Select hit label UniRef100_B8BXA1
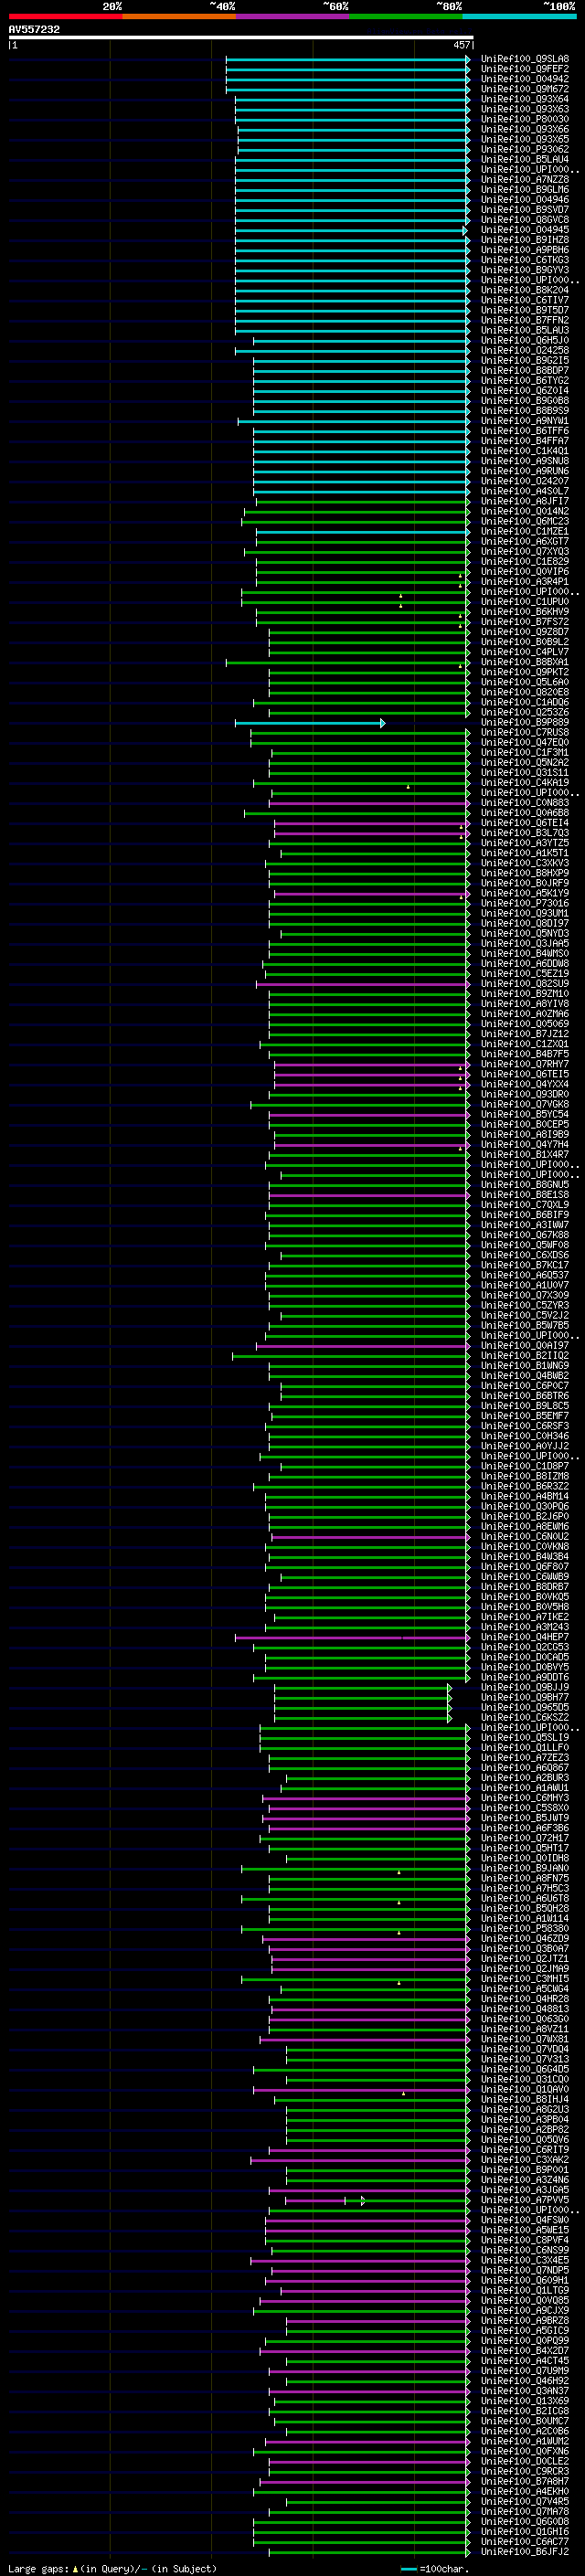The width and height of the screenshot is (585, 2576). [x=524, y=662]
